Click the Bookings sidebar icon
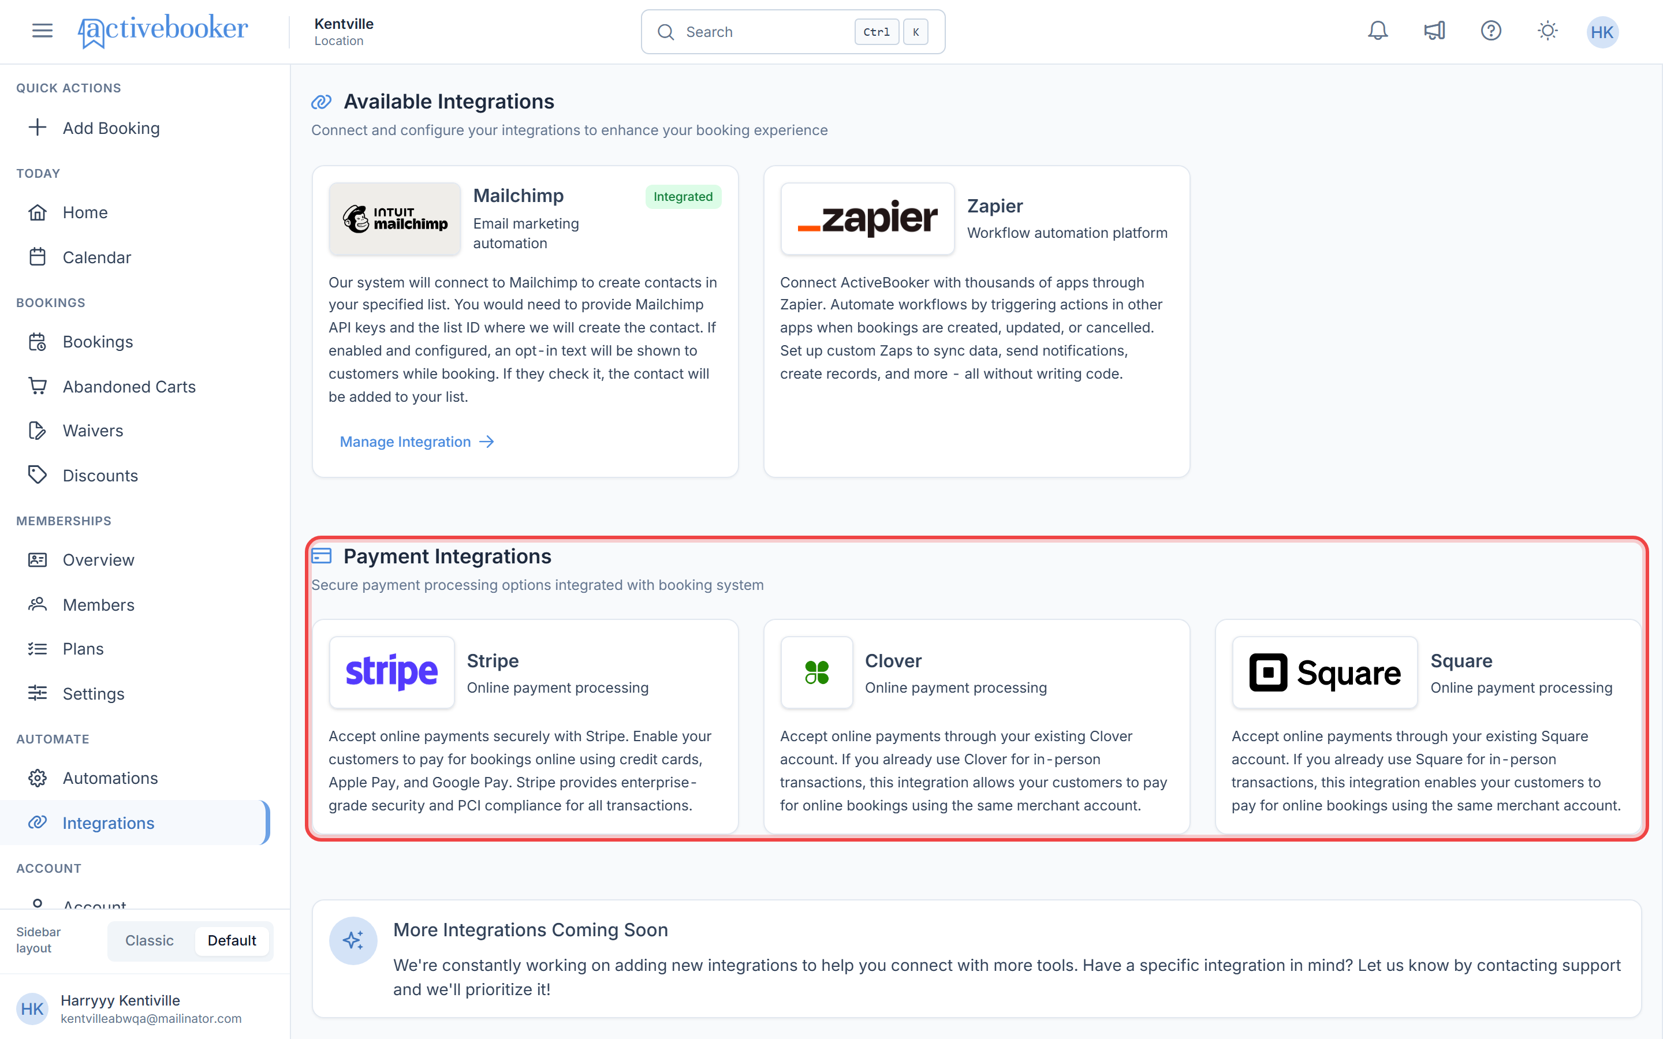The image size is (1663, 1039). coord(38,342)
